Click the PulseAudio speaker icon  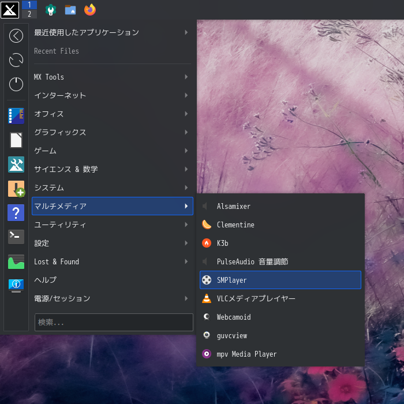[204, 261]
